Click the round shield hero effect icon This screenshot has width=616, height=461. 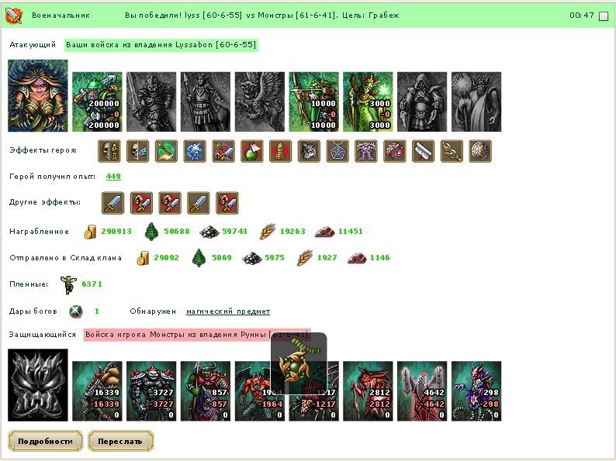pos(480,151)
